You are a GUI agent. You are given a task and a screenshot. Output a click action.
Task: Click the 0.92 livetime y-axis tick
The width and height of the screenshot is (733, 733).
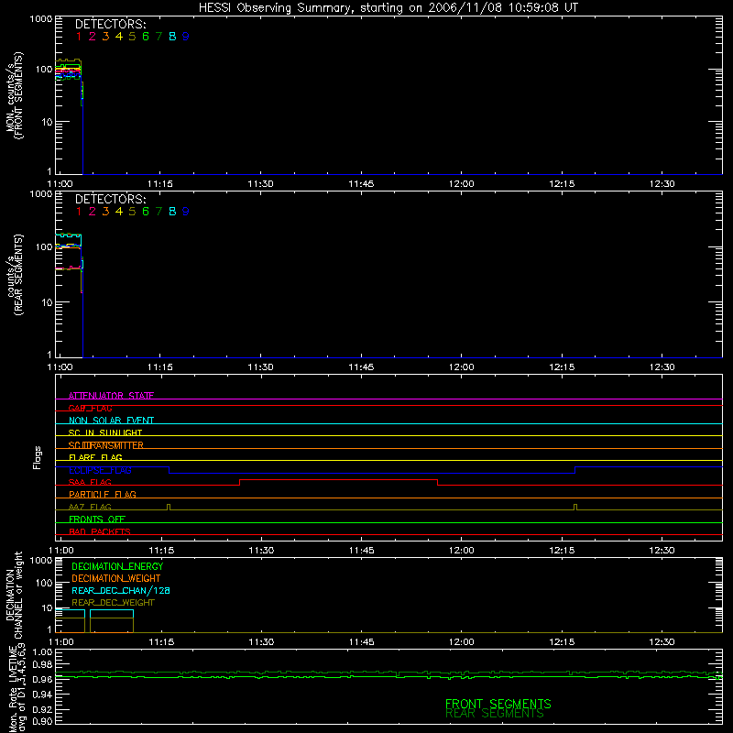coord(42,709)
